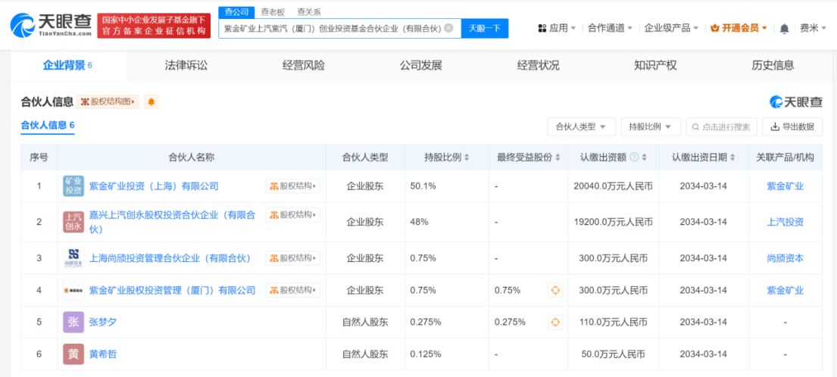Expand 企业级产品 menu
This screenshot has height=377, width=837.
coord(671,28)
